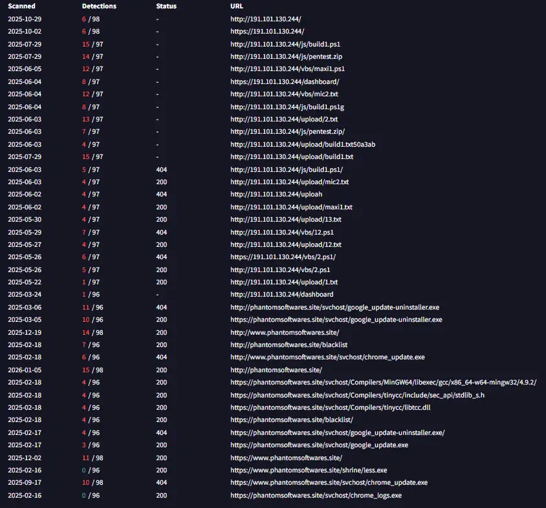Click the svchost/chrome_logs.exe URL

[316, 495]
